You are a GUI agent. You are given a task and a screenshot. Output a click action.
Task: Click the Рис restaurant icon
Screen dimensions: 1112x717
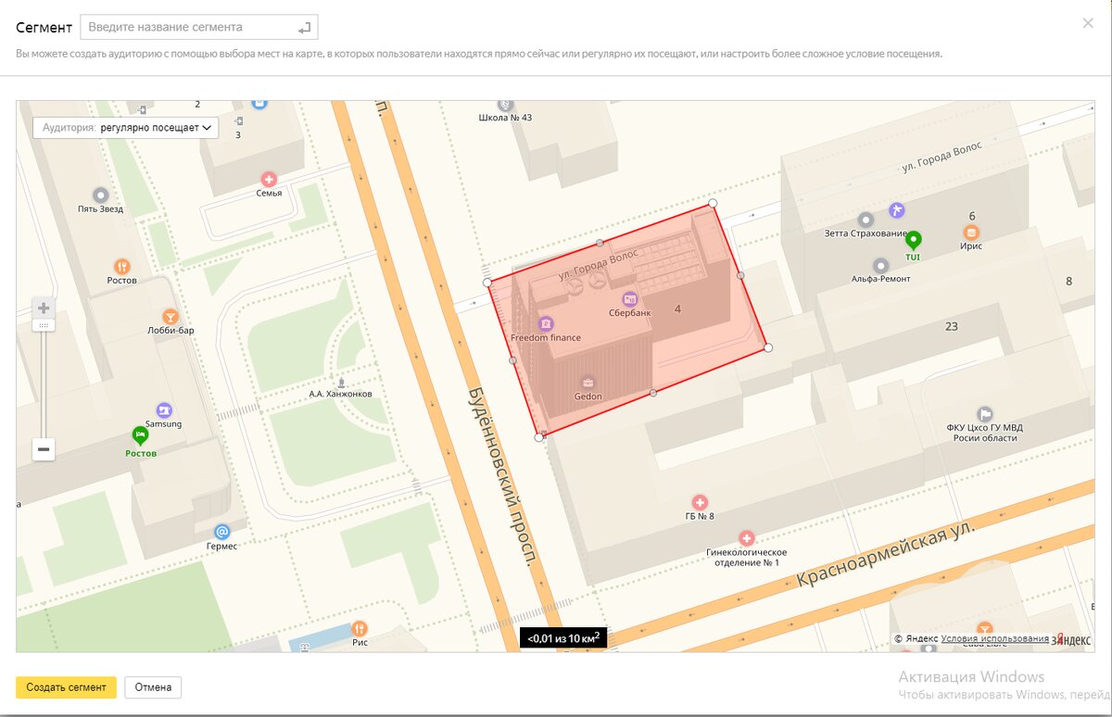(x=360, y=628)
